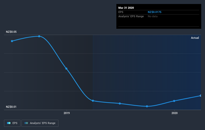The image size is (205, 130).
Task: Click the Mar 31 2020 tooltip date
Action: pyautogui.click(x=126, y=8)
